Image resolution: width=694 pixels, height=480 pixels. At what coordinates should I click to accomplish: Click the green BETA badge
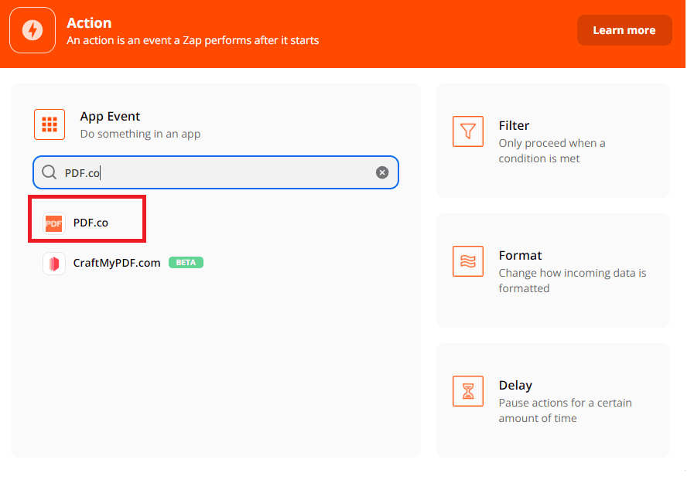tap(186, 263)
